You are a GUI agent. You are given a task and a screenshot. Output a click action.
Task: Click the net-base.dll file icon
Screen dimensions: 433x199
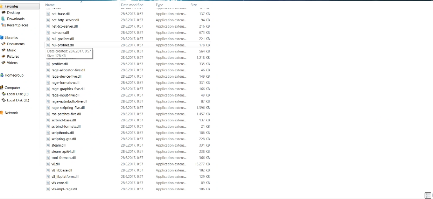48,14
